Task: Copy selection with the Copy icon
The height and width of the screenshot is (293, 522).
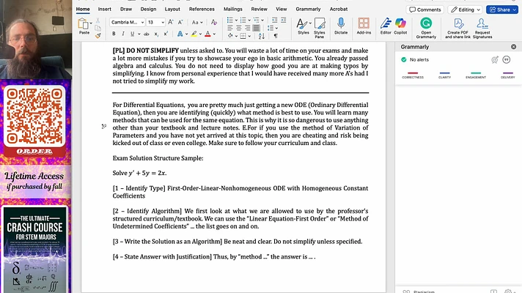Action: coord(98,29)
